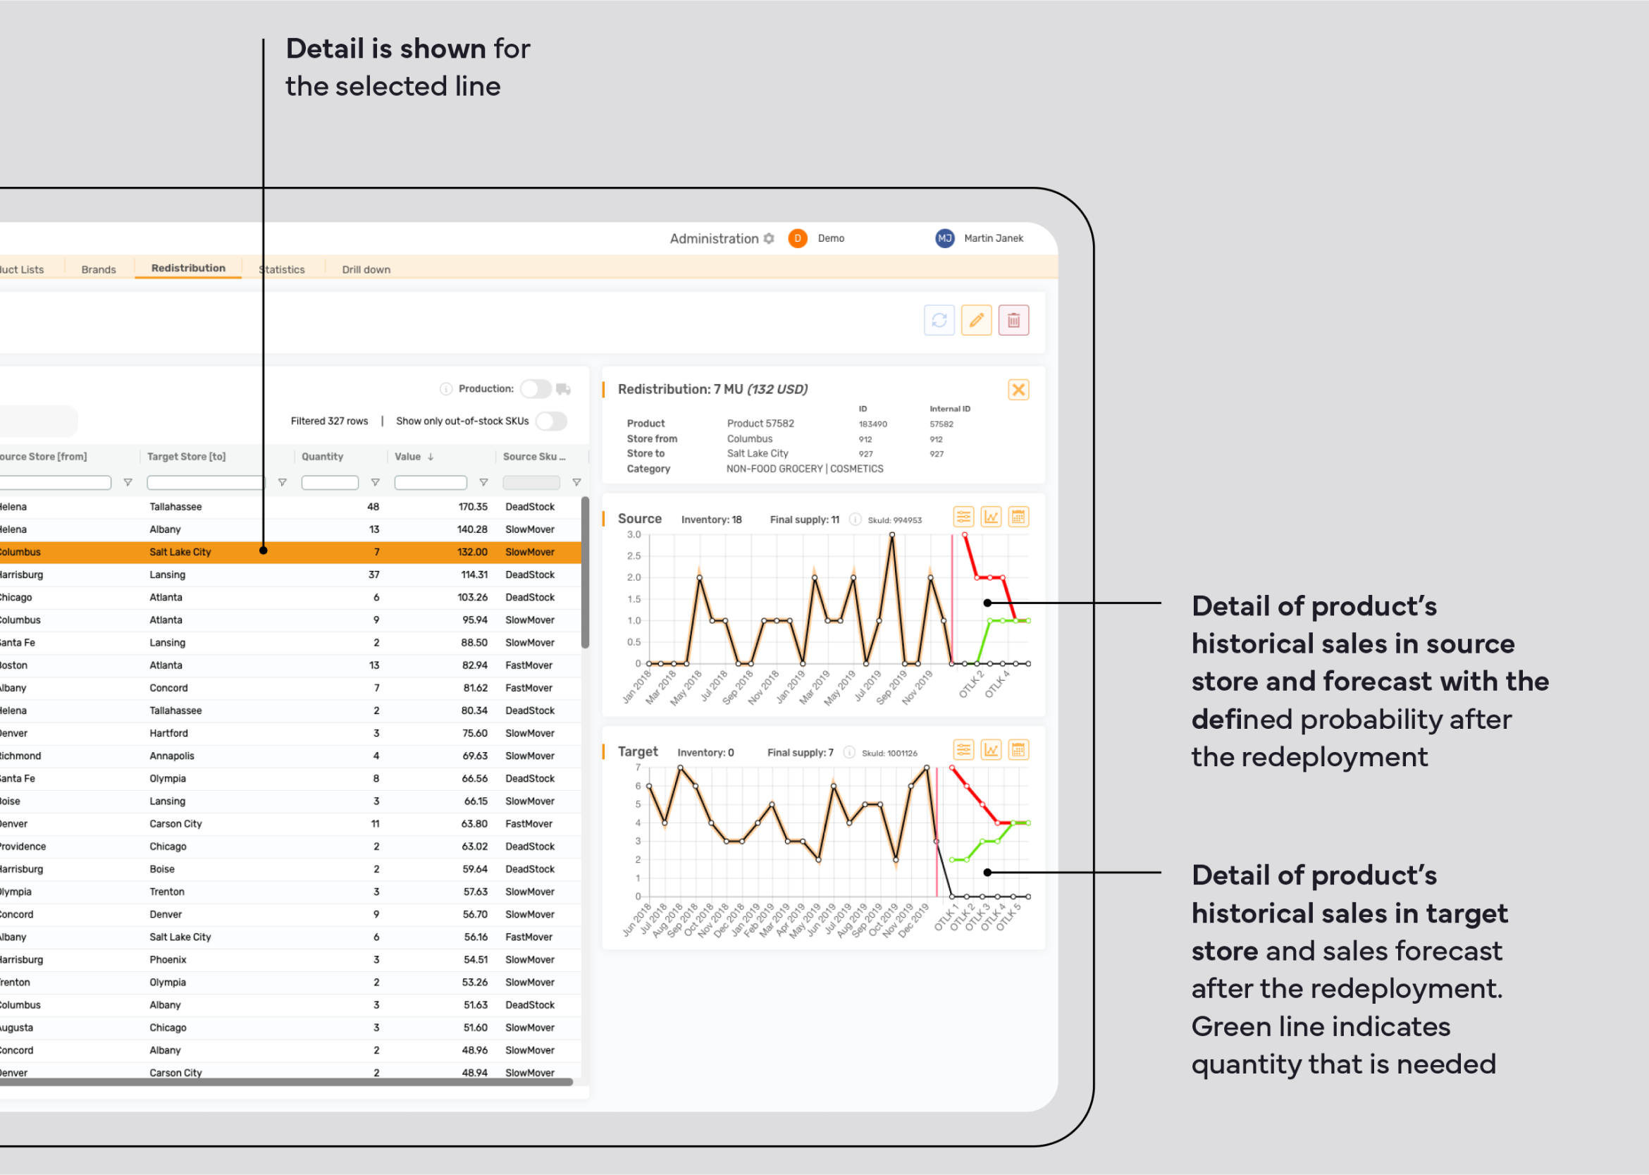The image size is (1649, 1175).
Task: Click the Source Store filter input
Action: [56, 483]
